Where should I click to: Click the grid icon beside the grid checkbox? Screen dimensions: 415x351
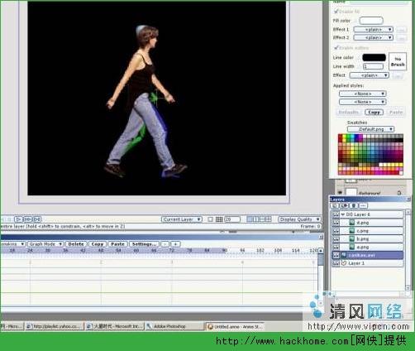(219, 219)
